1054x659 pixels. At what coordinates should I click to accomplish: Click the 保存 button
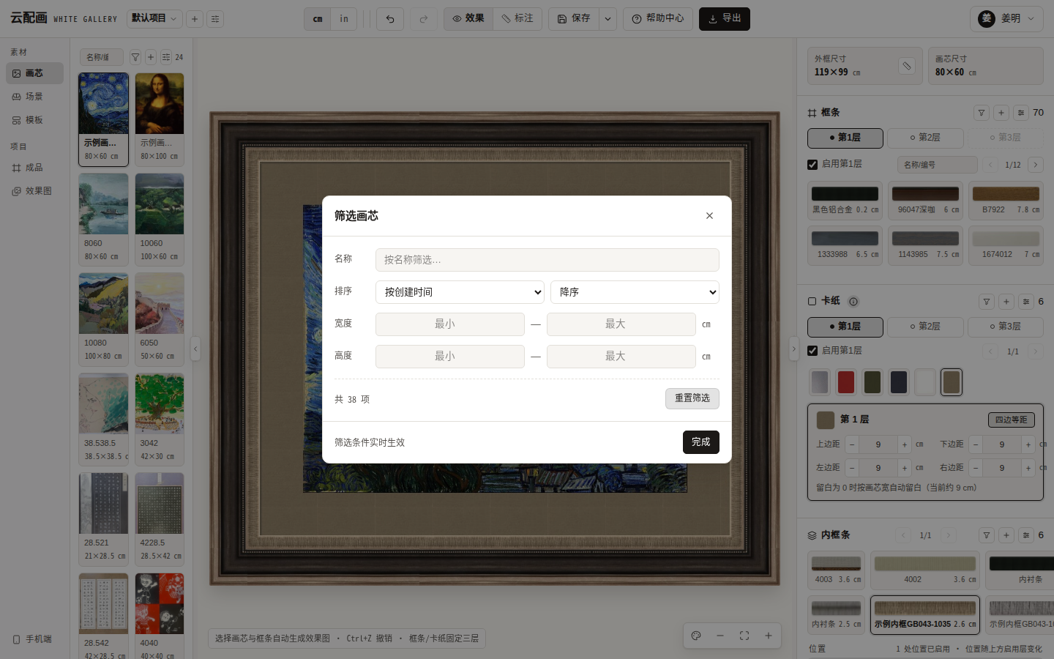pos(574,19)
